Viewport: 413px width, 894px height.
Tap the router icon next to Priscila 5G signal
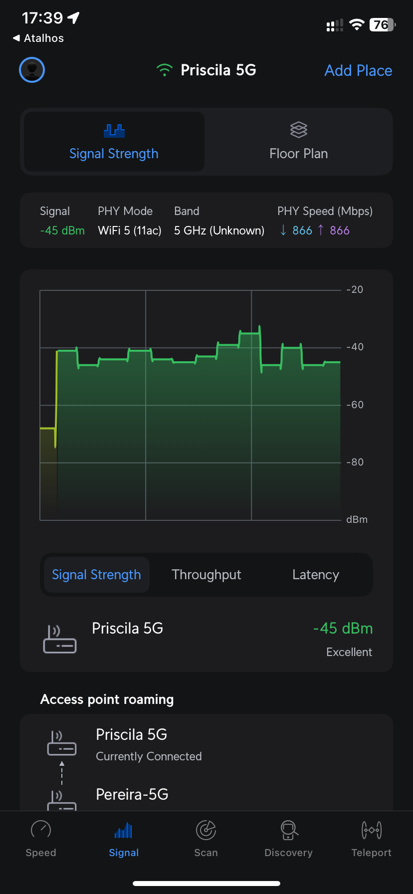click(x=60, y=639)
